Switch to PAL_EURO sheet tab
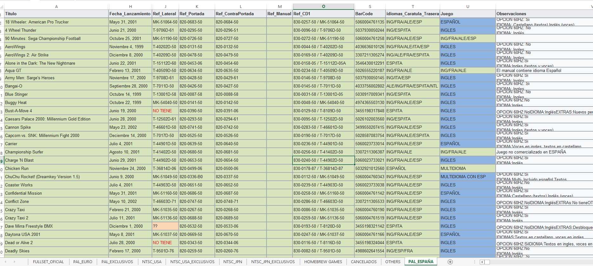The image size is (593, 266). (x=82, y=262)
